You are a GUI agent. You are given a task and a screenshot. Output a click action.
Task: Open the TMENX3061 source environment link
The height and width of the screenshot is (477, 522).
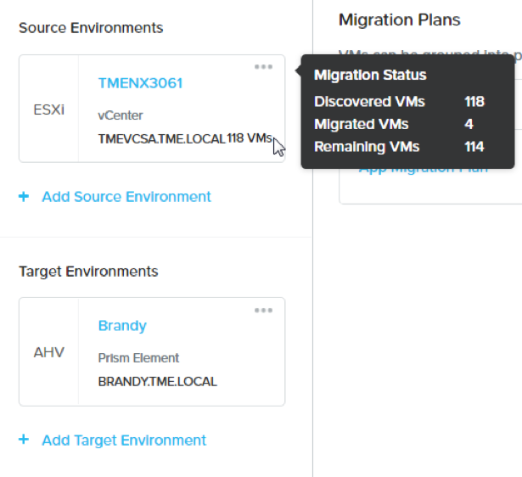tap(140, 83)
